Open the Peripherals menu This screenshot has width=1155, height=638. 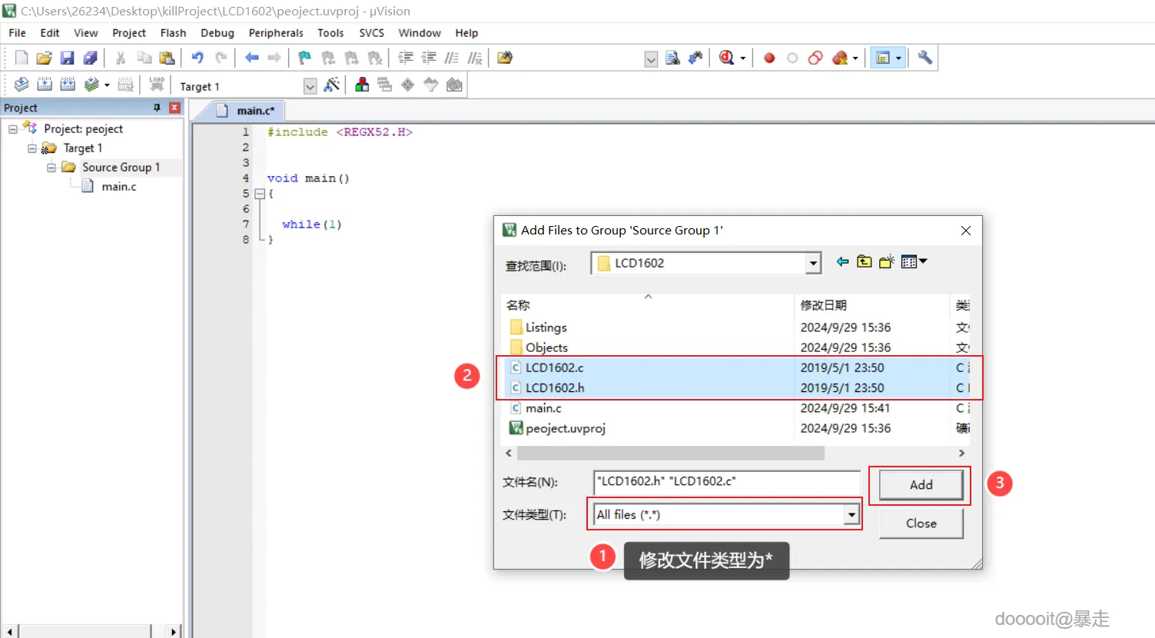pos(276,33)
